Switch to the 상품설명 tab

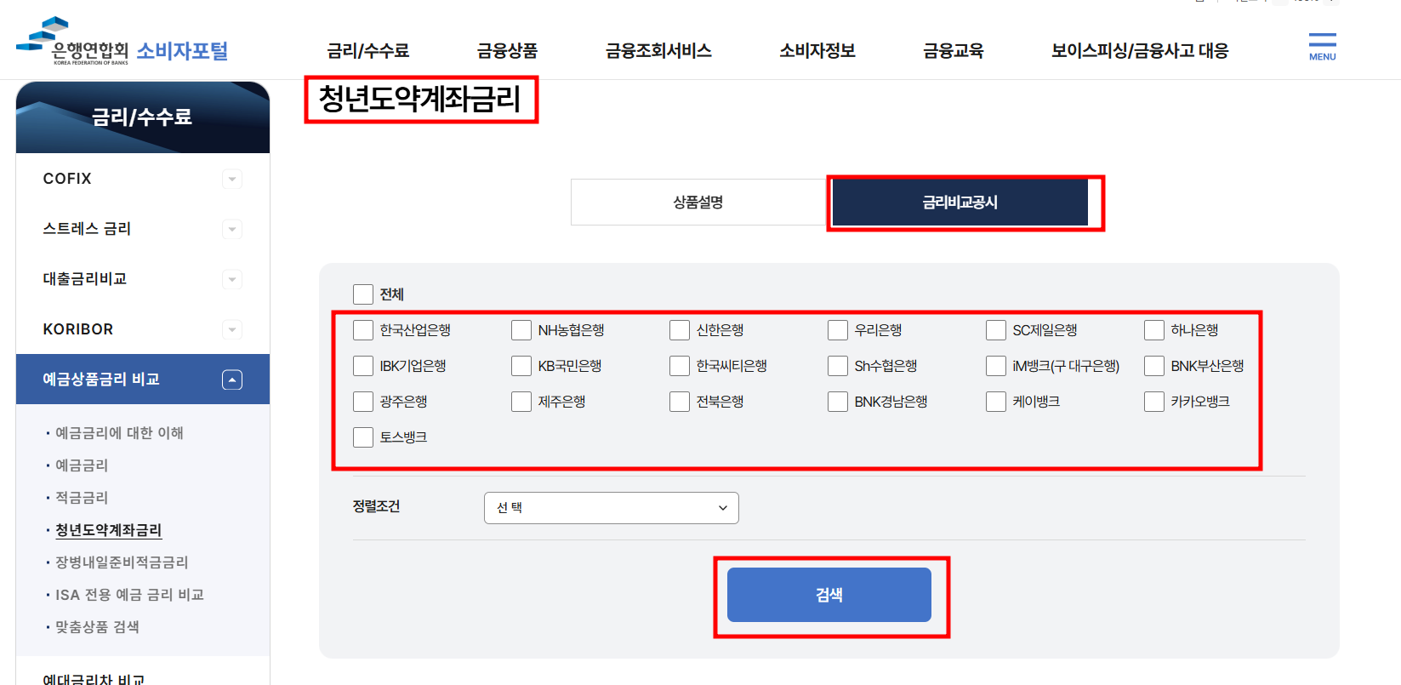point(698,203)
